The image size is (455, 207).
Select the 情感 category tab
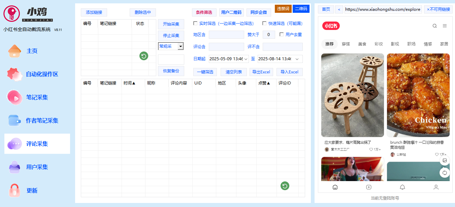pyautogui.click(x=428, y=44)
